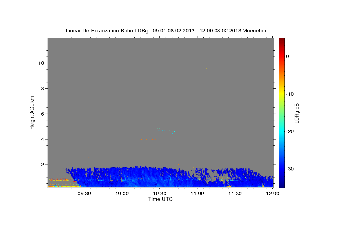Viewport: 338px width, 225px height.
Task: Click the plot title 'Linear De-Polarization Ratio LDRg'
Action: 107,31
